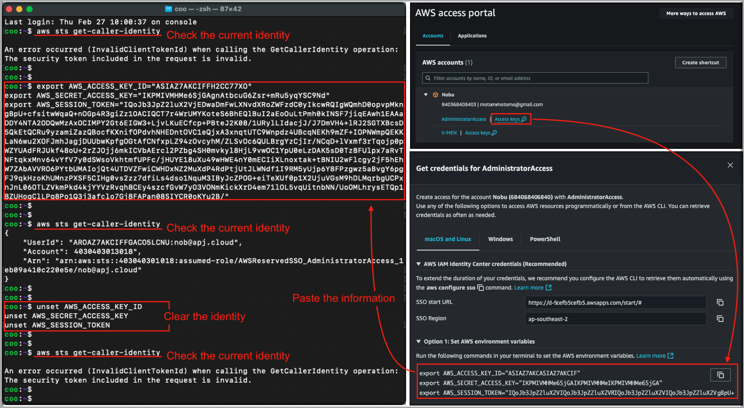Image resolution: width=744 pixels, height=408 pixels.
Task: Click the Nobu account organization icon
Action: (435, 95)
